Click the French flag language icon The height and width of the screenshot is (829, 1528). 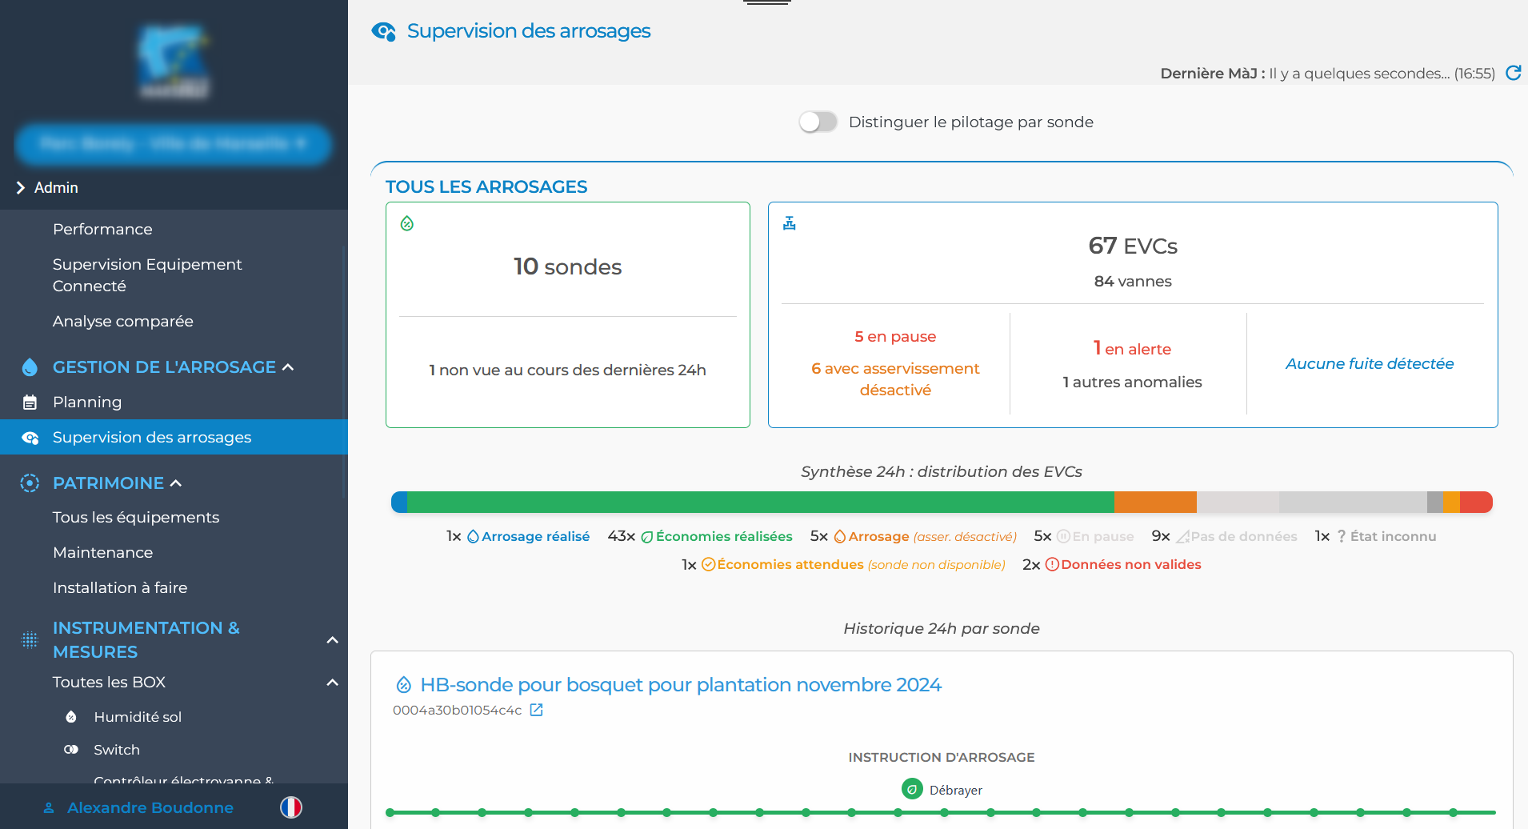click(291, 807)
